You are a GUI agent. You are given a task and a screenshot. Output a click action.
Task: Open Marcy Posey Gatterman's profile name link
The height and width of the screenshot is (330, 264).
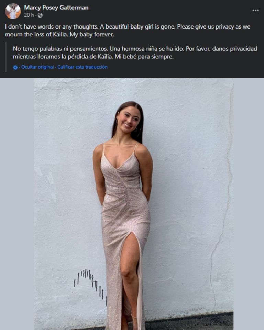[x=56, y=8]
